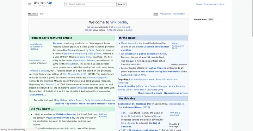Open the Chung Ho-yong link
Screen dimensions: 253x131
pos(155,90)
